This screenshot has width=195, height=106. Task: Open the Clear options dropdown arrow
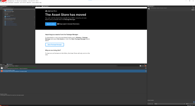4,66
